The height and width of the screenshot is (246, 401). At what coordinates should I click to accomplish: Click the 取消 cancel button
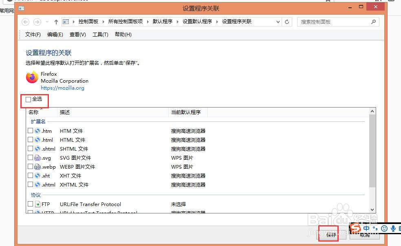(365, 235)
